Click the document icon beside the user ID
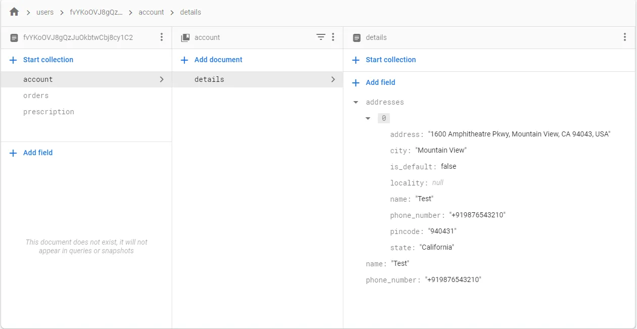The width and height of the screenshot is (637, 329). click(14, 37)
